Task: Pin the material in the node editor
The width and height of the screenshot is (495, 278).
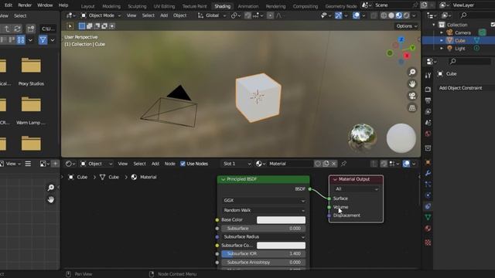Action: pos(343,164)
